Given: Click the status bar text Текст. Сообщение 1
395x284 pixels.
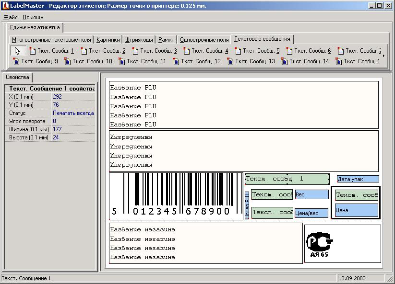Looking at the screenshot, I should pyautogui.click(x=26, y=278).
